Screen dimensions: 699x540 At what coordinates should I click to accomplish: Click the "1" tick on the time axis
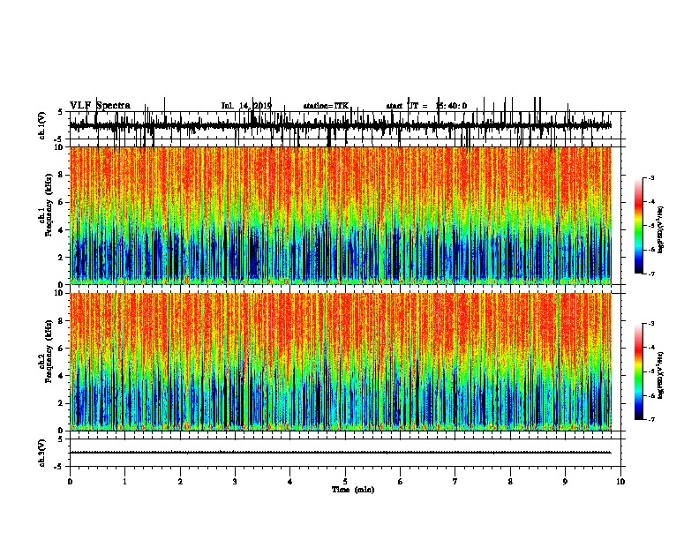124,482
